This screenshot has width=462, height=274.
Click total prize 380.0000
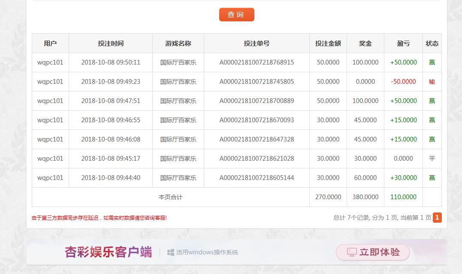[x=365, y=197]
